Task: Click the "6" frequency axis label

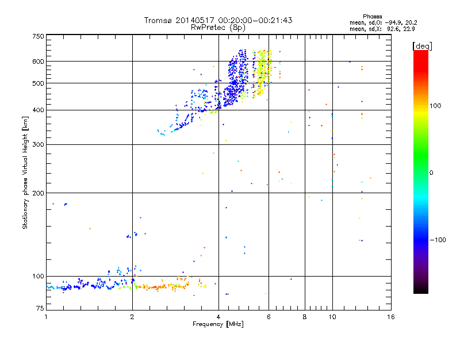Action: coord(269,317)
